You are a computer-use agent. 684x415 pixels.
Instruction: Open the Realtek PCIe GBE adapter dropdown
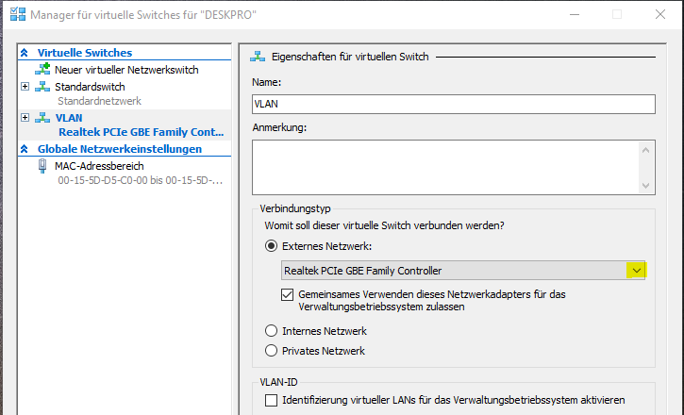[637, 271]
